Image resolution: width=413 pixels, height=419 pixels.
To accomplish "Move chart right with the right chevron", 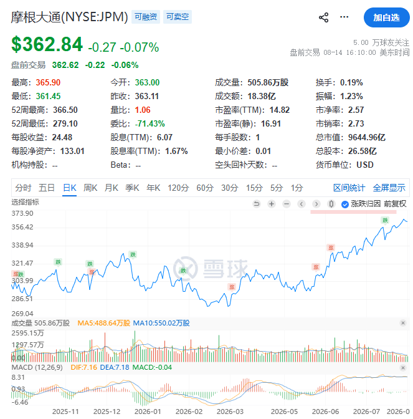I will coord(316,204).
